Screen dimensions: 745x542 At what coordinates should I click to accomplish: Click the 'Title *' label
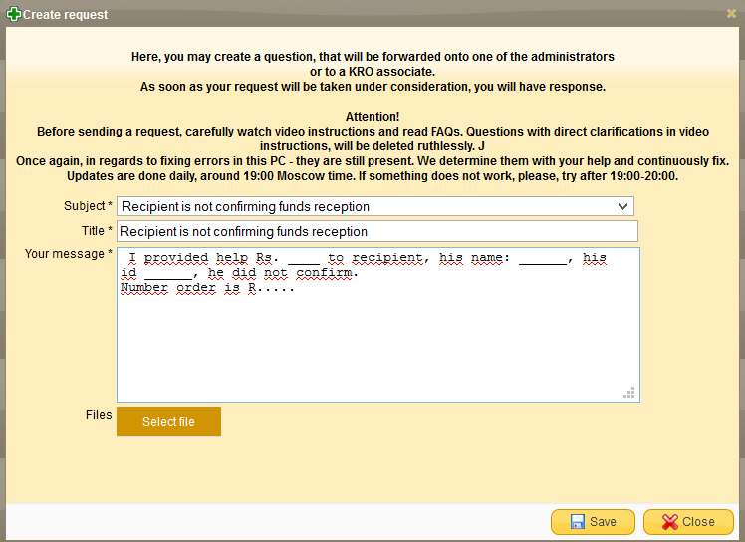[97, 230]
